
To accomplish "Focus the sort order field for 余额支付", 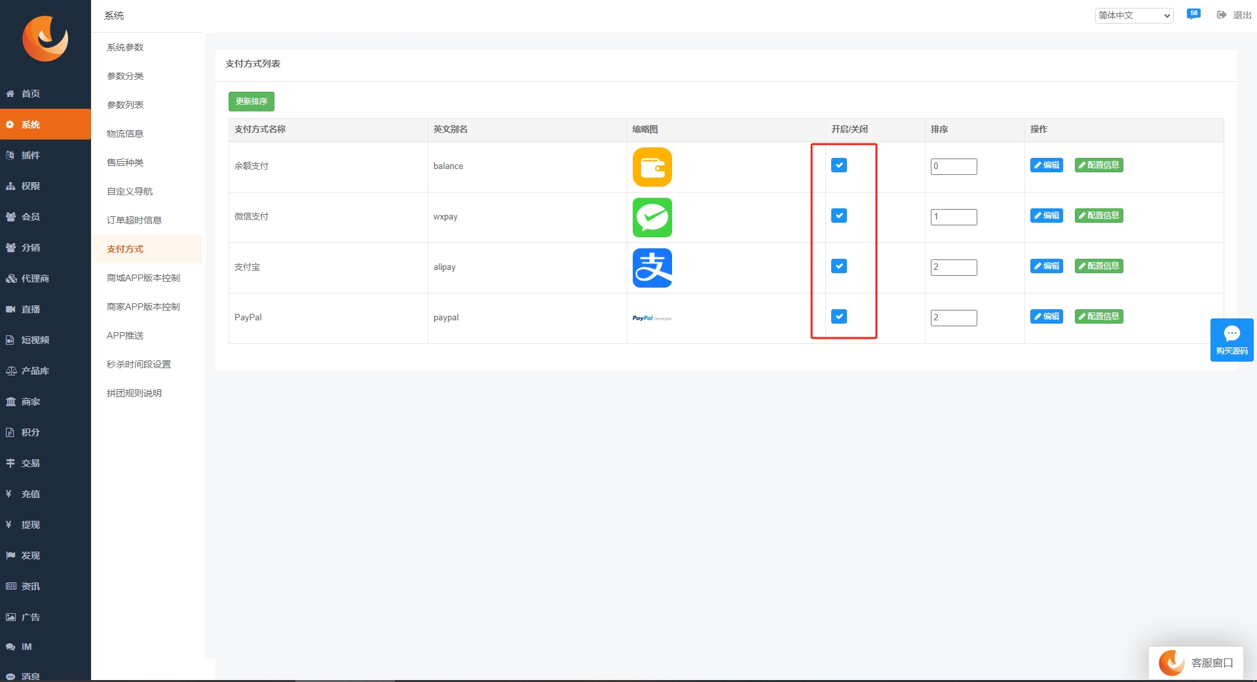I will [x=954, y=166].
